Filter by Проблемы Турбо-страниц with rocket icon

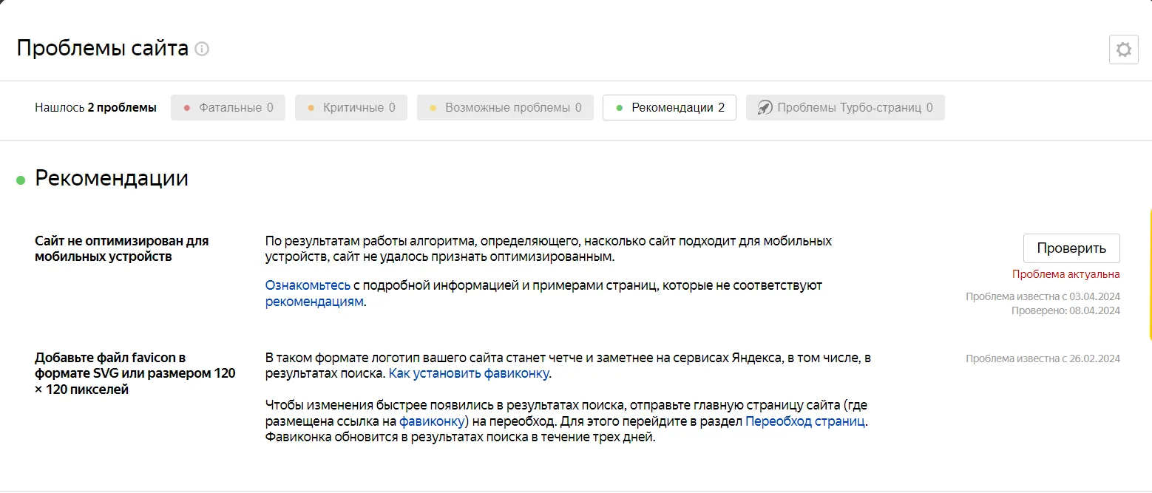tap(844, 107)
